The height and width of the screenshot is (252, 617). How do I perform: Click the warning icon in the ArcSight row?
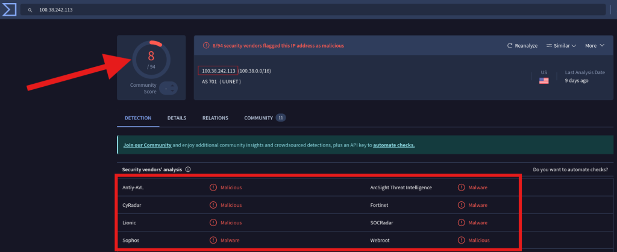[x=461, y=188]
